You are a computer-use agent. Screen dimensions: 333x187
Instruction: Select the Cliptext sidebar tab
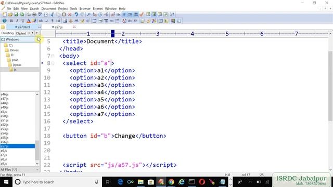pos(21,33)
